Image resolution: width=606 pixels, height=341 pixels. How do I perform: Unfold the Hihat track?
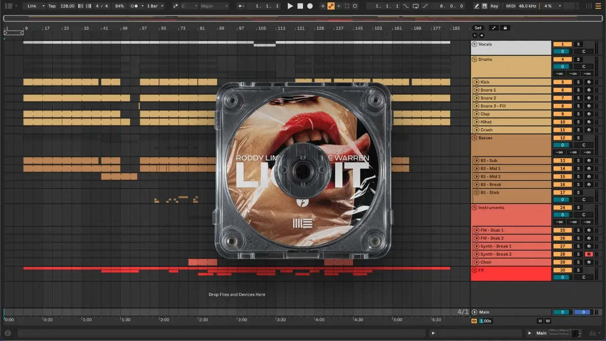pyautogui.click(x=476, y=122)
